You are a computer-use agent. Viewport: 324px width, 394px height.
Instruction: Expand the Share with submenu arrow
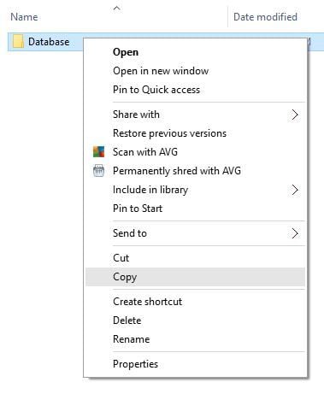click(x=295, y=115)
